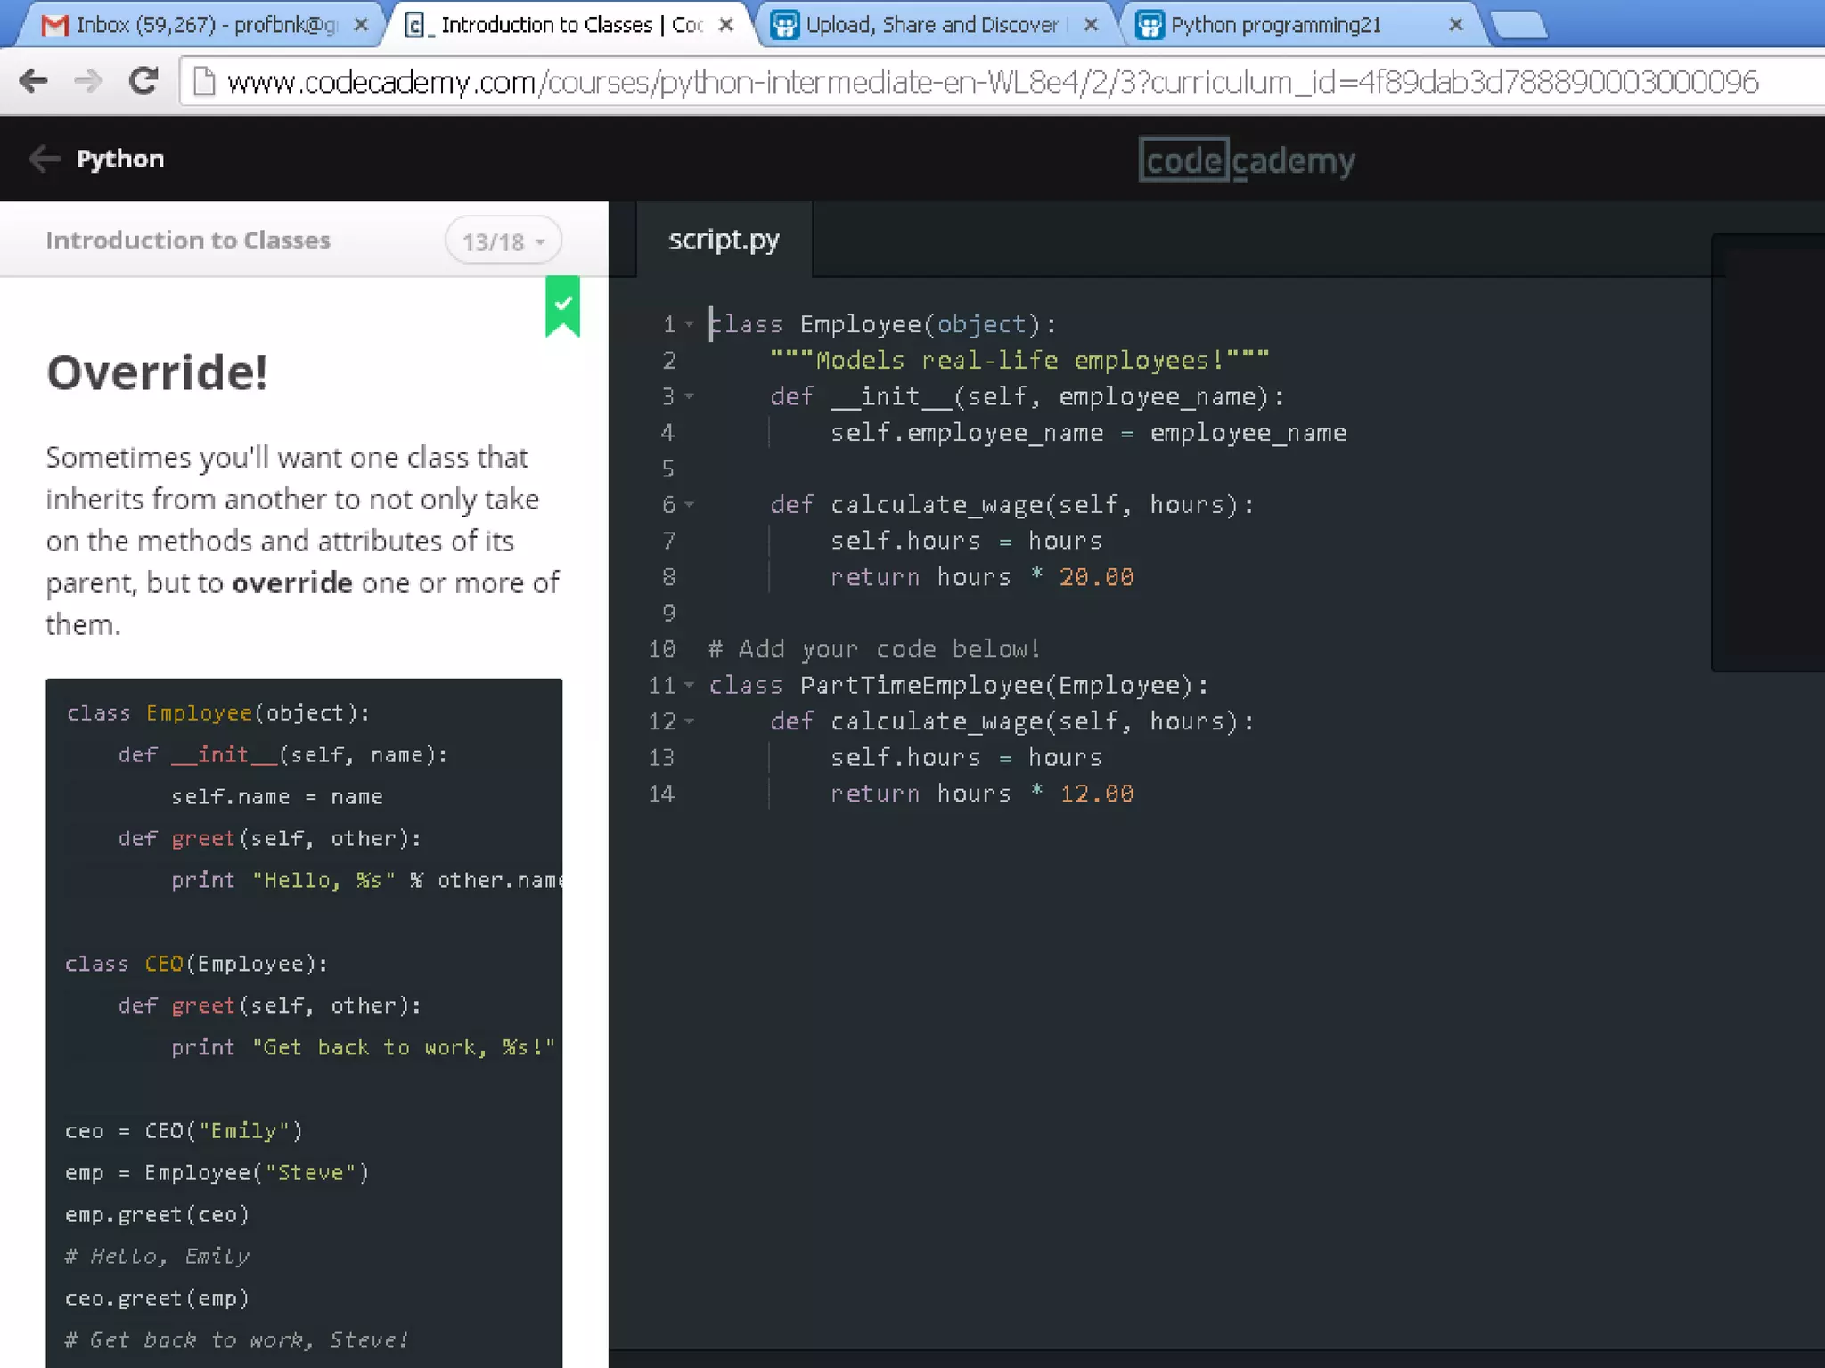Open a new browser tab
Image resolution: width=1825 pixels, height=1368 pixels.
click(1518, 26)
